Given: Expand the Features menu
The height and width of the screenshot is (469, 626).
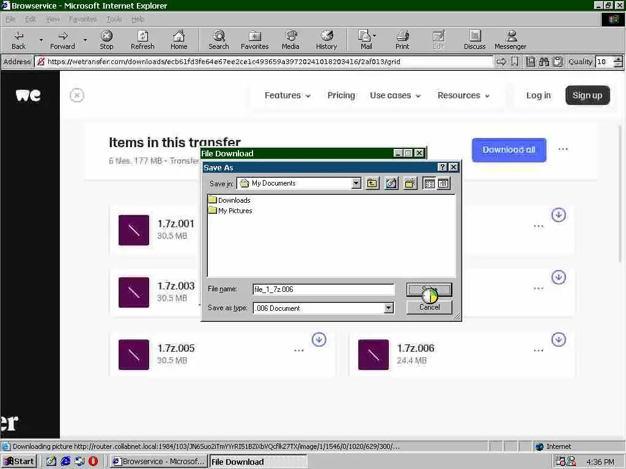Looking at the screenshot, I should 287,95.
